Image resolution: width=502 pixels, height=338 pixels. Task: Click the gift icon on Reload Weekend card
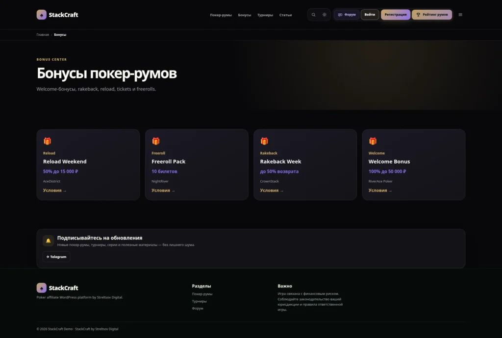click(48, 141)
